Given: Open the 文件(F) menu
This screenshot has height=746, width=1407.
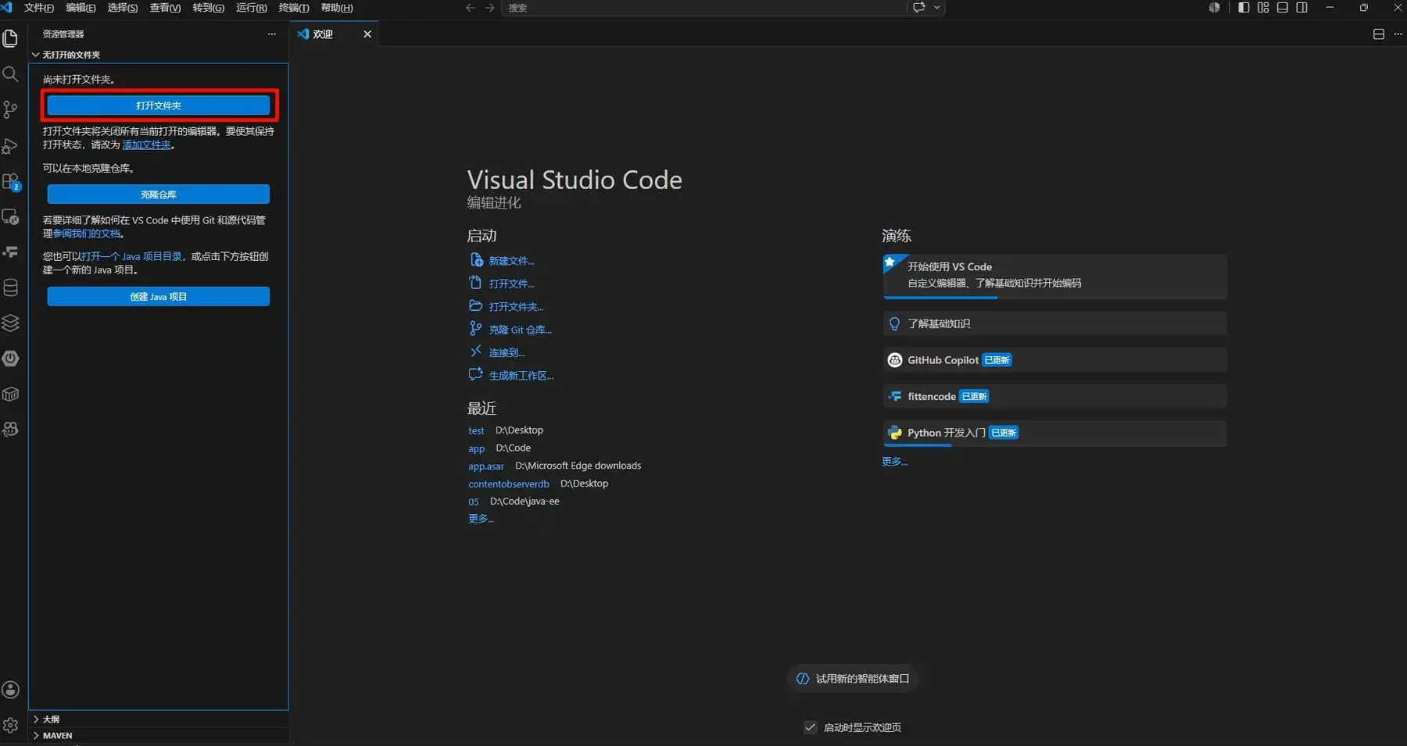Looking at the screenshot, I should [39, 8].
